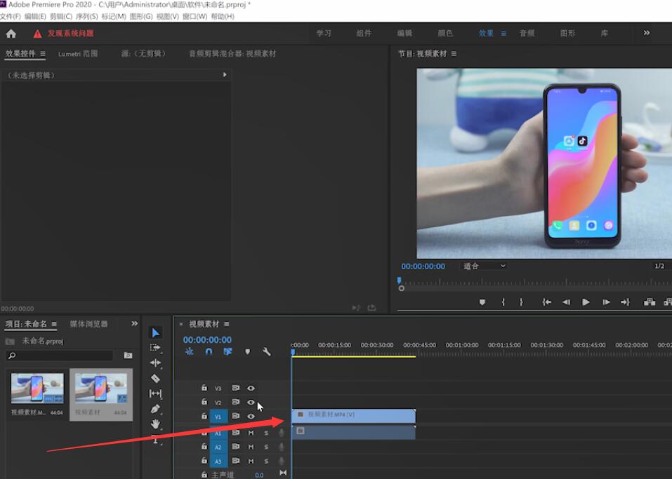The width and height of the screenshot is (672, 479).
Task: Open 视频素材 timeline panel menu
Action: [226, 324]
